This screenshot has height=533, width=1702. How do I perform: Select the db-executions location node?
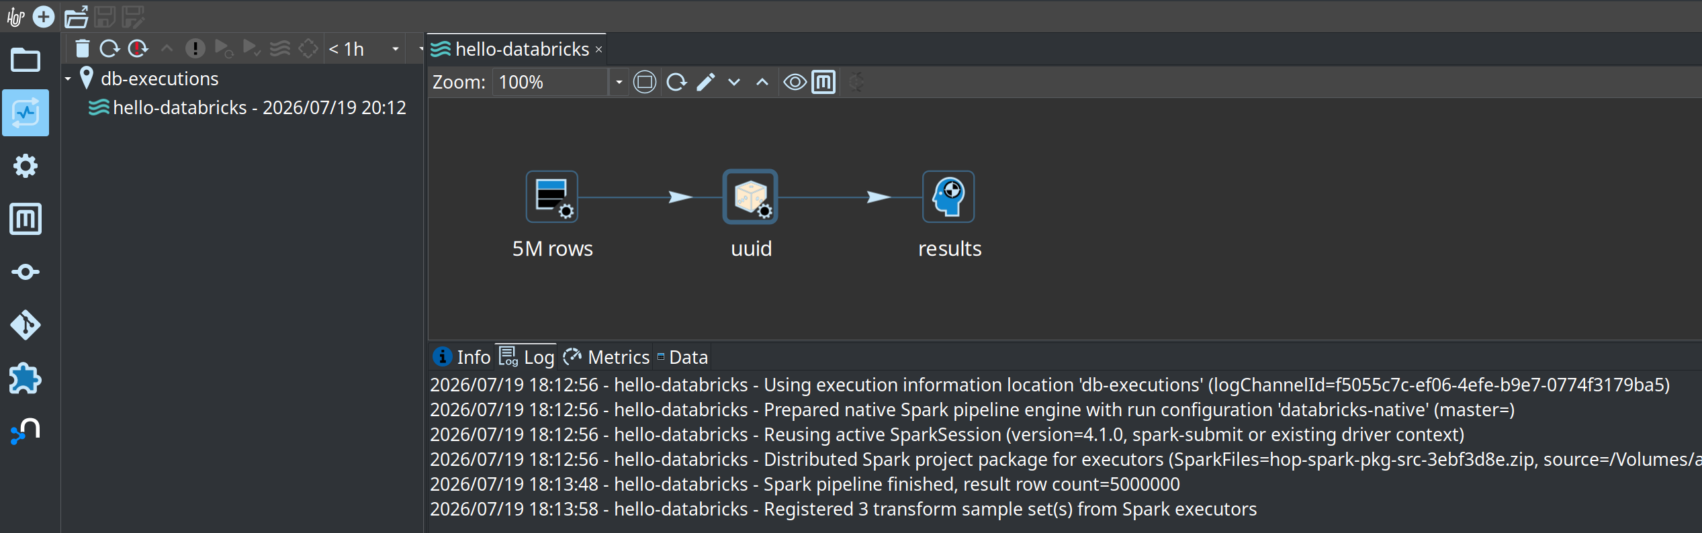coord(149,79)
